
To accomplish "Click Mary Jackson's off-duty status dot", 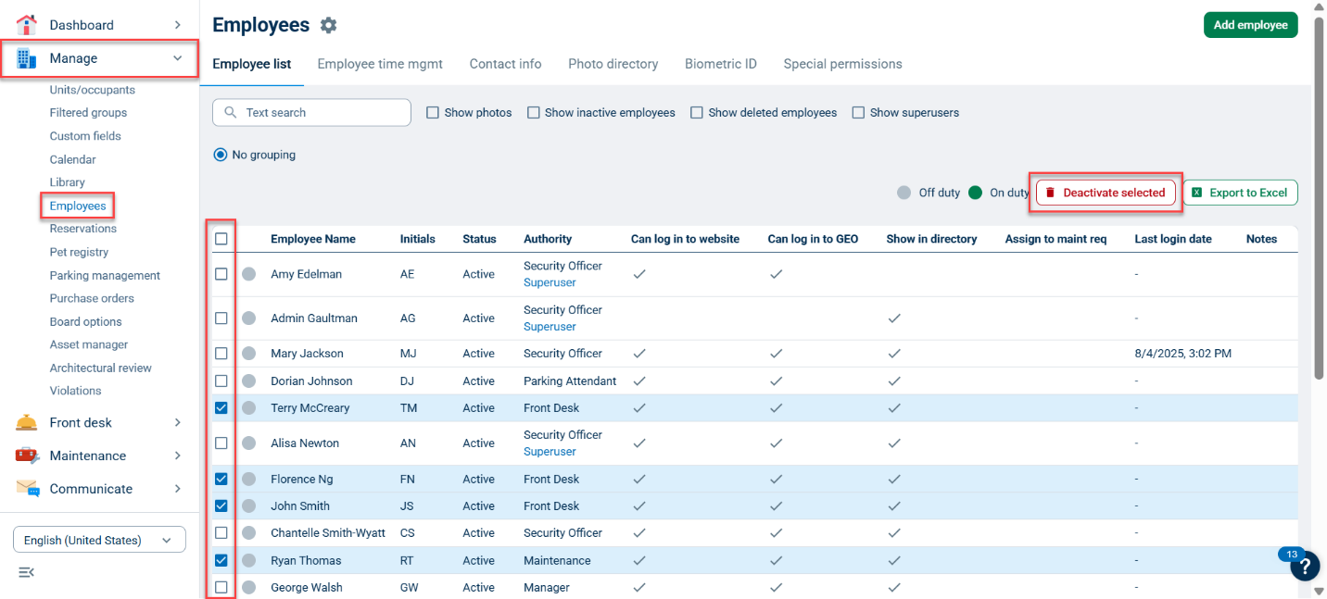I will coord(248,354).
